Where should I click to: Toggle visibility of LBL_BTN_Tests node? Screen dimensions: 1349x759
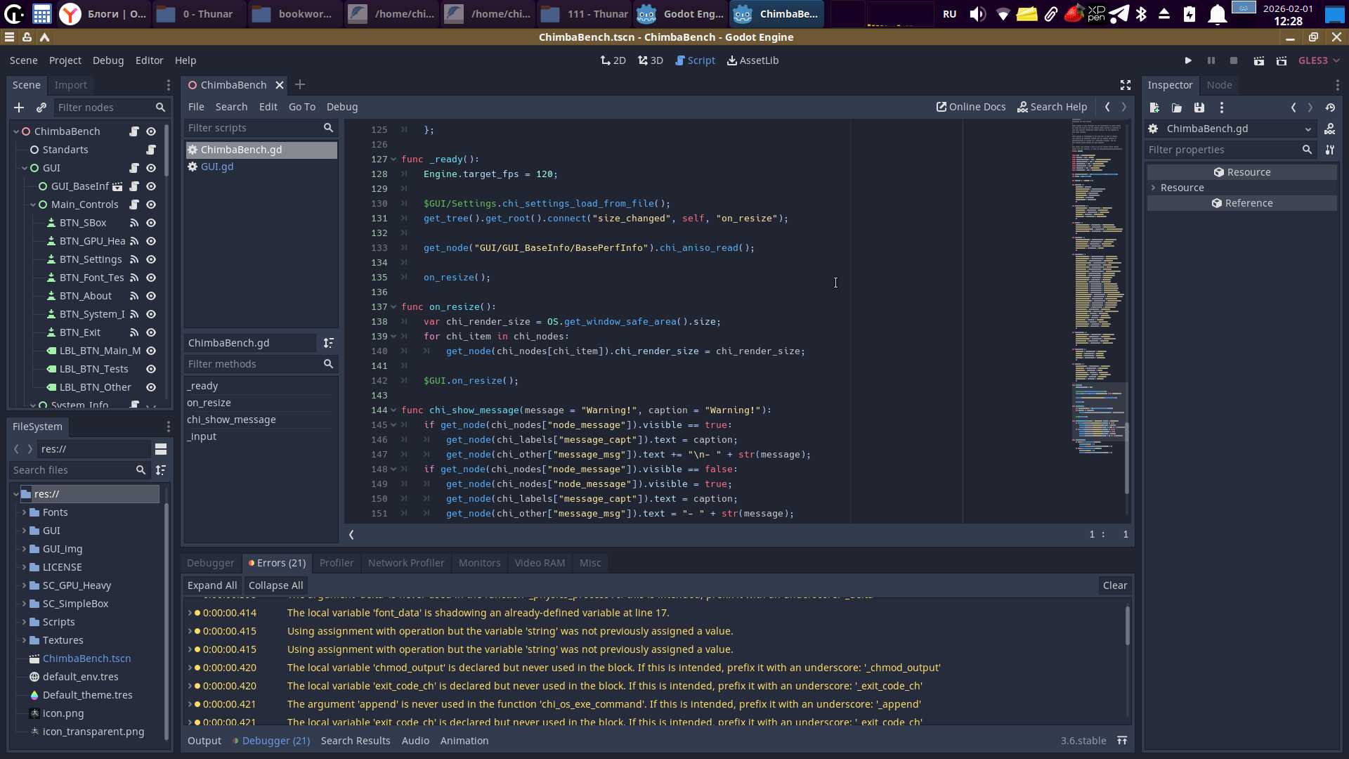(x=150, y=369)
